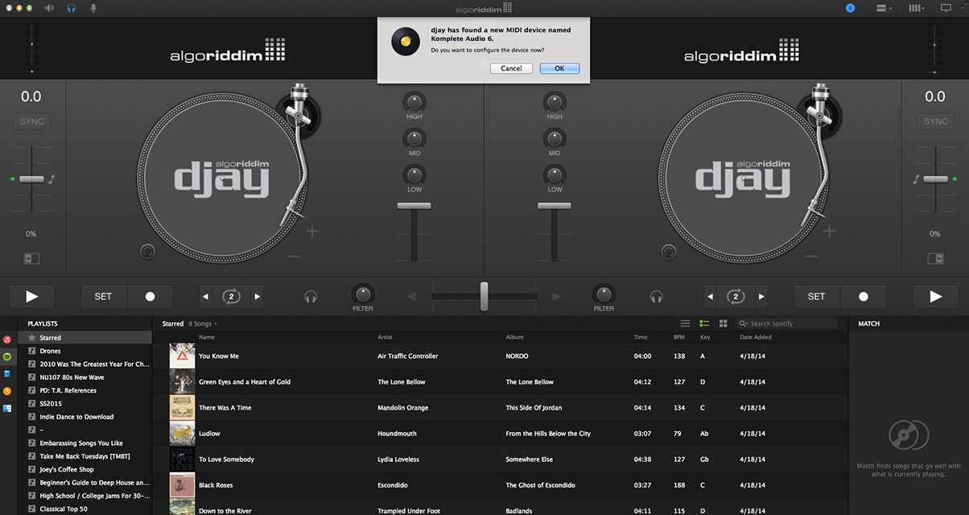Increase the loop length on right deck

[761, 296]
